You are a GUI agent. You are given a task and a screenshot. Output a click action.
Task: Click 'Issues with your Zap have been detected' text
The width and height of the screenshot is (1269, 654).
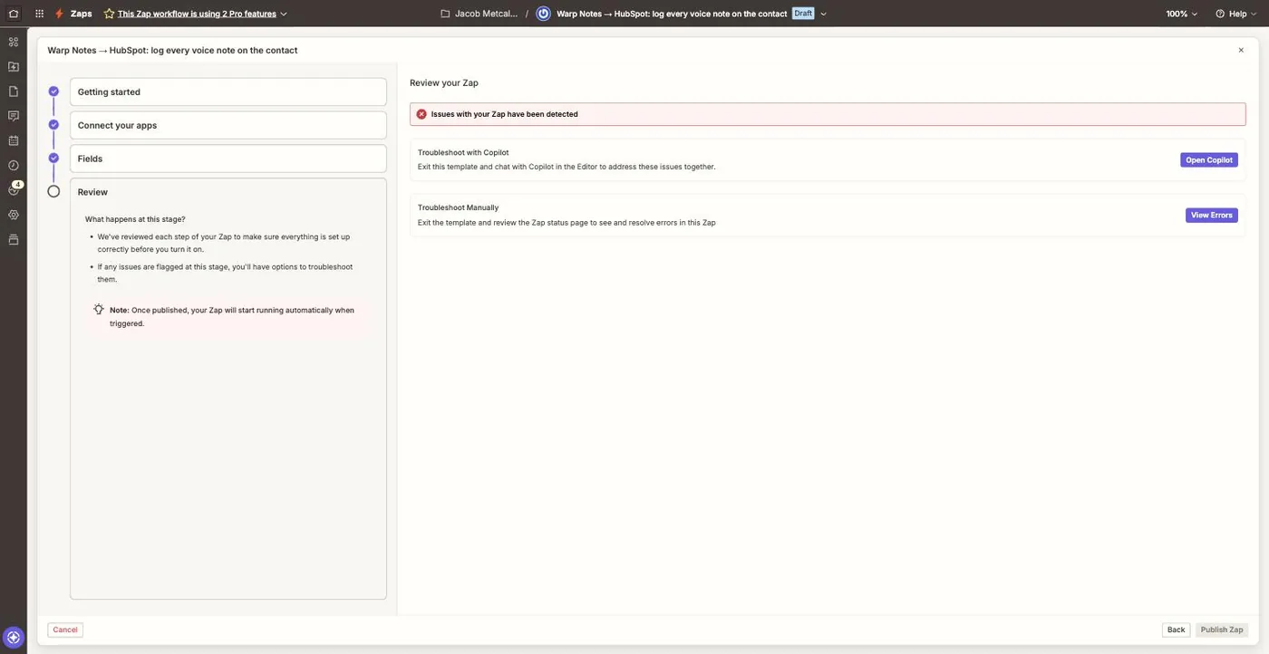[504, 114]
